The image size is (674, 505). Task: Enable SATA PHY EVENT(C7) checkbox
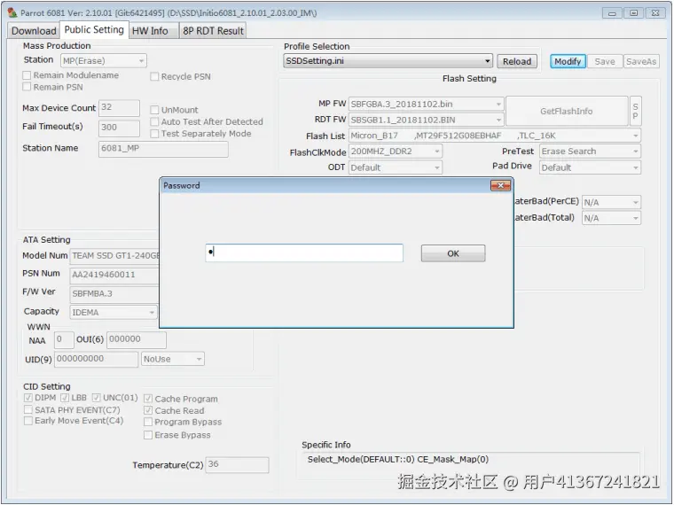point(28,409)
